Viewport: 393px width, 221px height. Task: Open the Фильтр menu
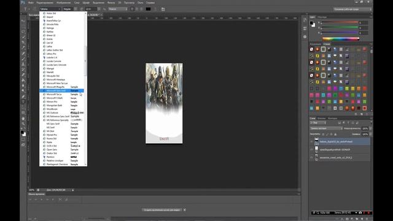111,2
